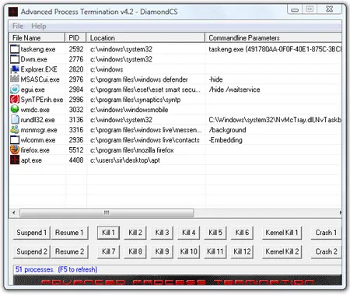Click the Crash 1 button
This screenshot has height=295, width=350.
tap(326, 233)
